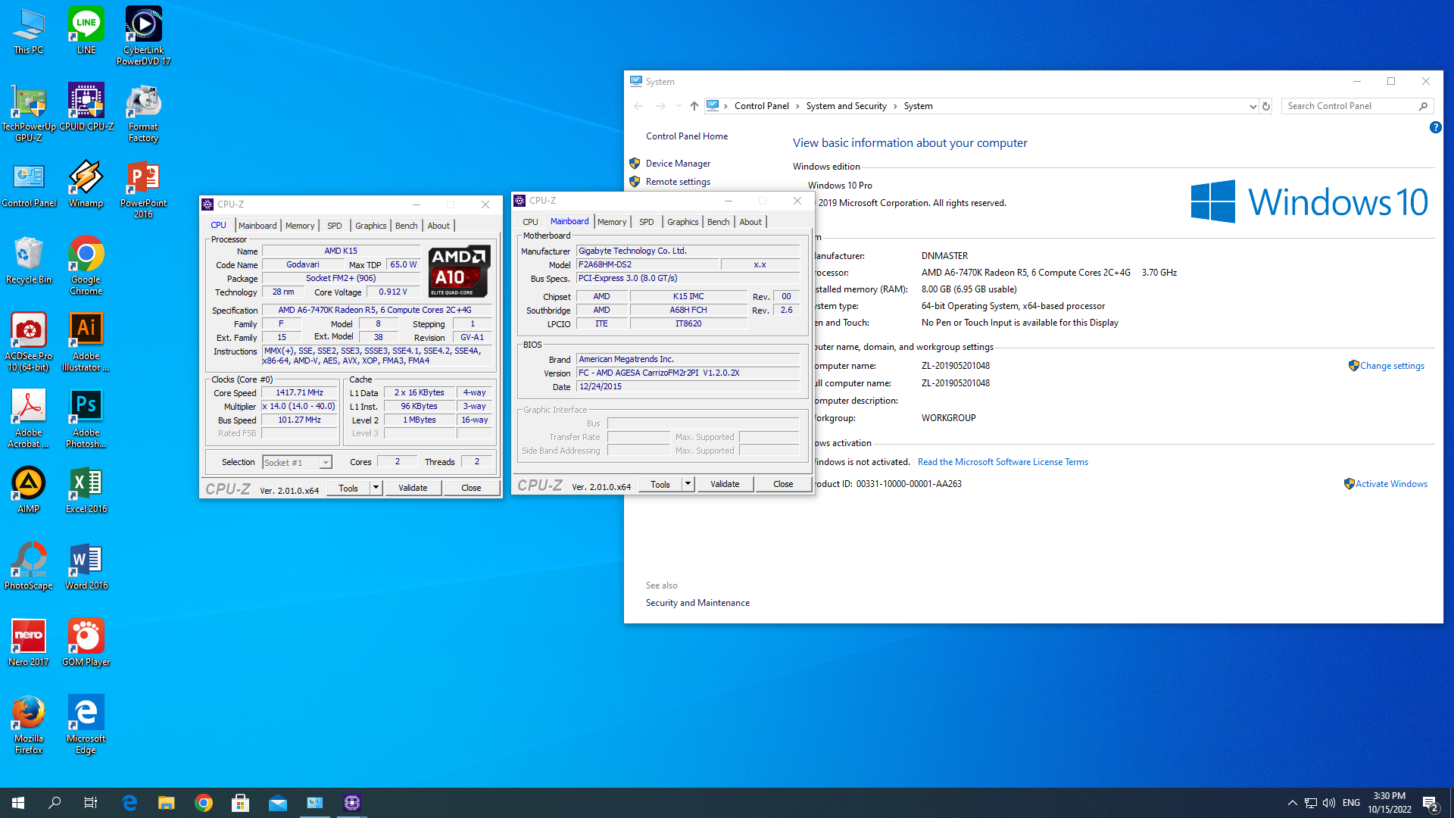Viewport: 1454px width, 818px height.
Task: Launch Adobe Acrobat desktop shortcut
Action: [29, 418]
